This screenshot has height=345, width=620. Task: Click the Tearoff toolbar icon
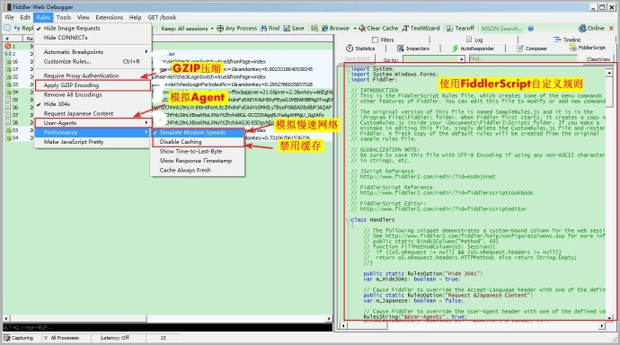(x=449, y=29)
